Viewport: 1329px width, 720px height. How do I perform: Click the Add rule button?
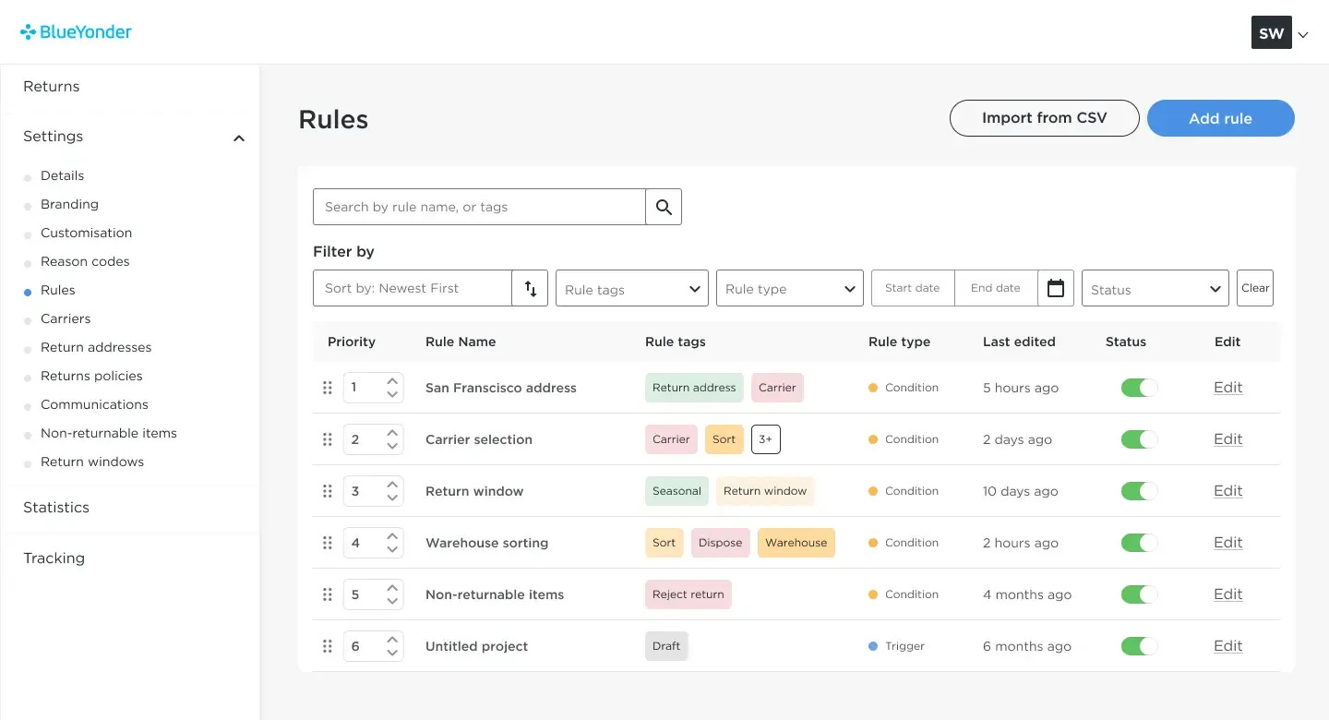(1221, 118)
